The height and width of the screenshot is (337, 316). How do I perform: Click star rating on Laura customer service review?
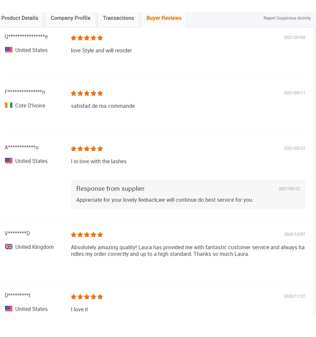click(87, 235)
